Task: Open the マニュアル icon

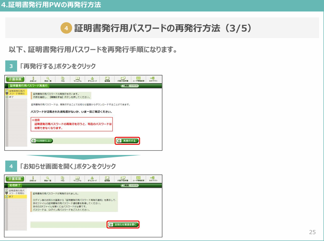Action: click(x=78, y=79)
